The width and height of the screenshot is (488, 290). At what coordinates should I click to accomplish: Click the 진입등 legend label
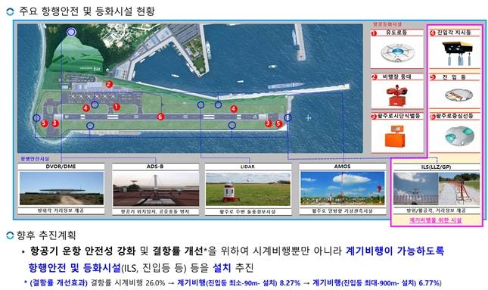click(455, 77)
